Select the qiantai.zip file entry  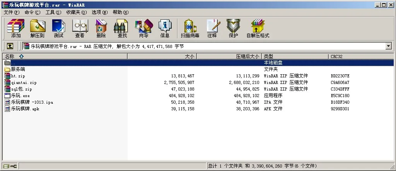click(x=24, y=82)
